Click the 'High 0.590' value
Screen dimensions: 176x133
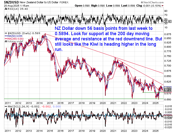click(98, 6)
